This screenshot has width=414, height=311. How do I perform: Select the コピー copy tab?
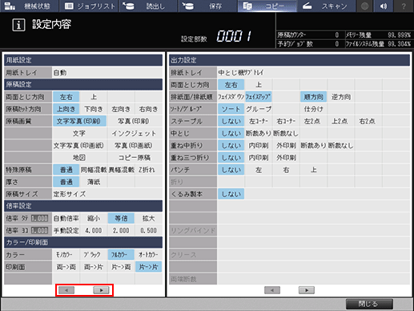pos(267,6)
